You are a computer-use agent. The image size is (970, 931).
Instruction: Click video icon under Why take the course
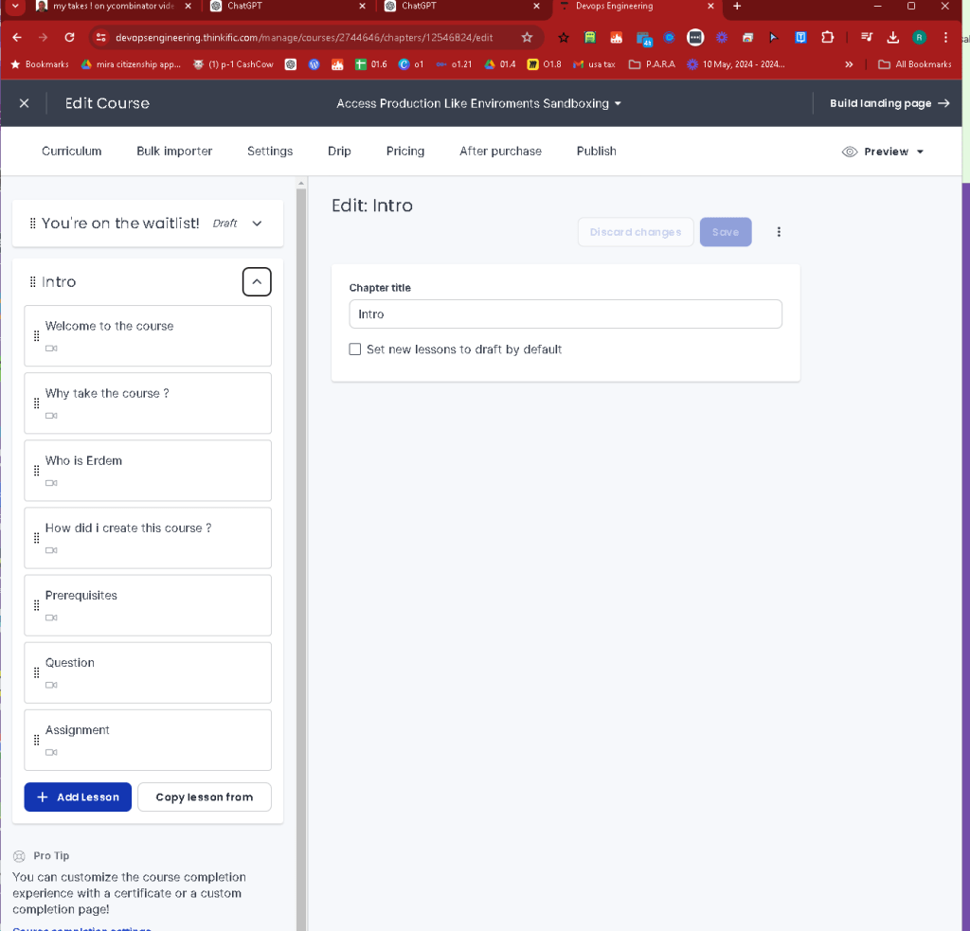coord(51,416)
